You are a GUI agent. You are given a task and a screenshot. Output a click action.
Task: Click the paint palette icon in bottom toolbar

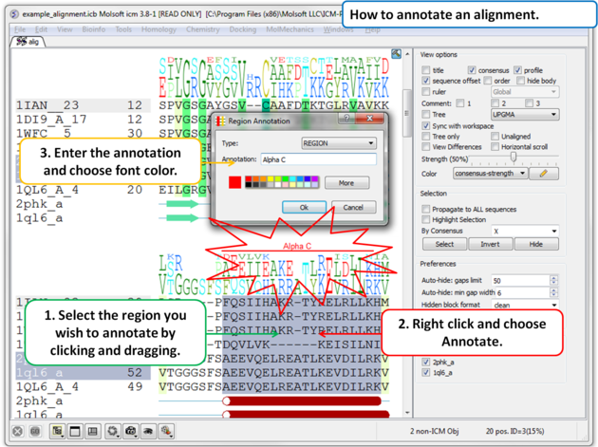(x=166, y=432)
